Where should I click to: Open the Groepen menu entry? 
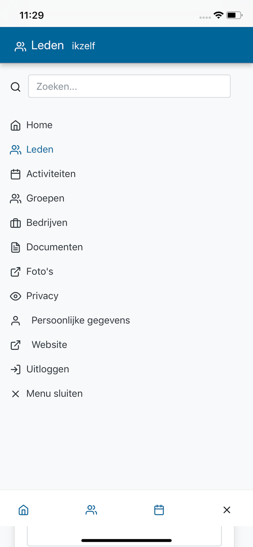45,198
